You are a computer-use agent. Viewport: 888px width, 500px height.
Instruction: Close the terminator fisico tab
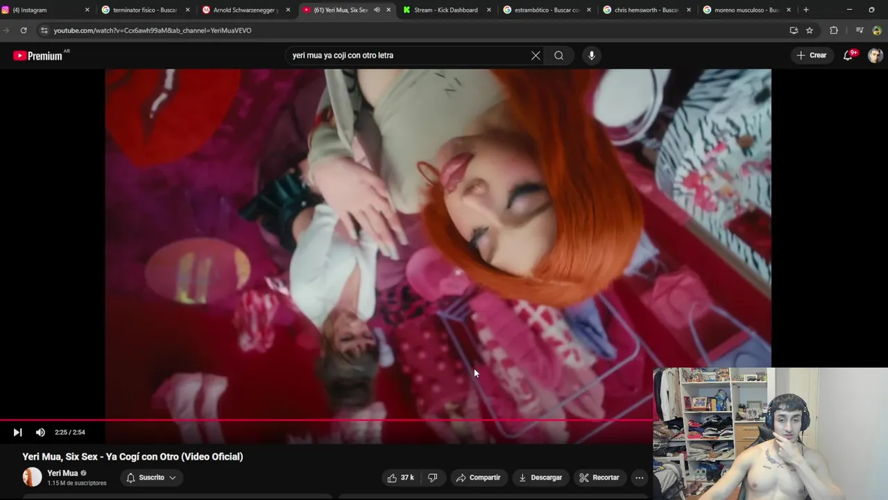pos(187,10)
